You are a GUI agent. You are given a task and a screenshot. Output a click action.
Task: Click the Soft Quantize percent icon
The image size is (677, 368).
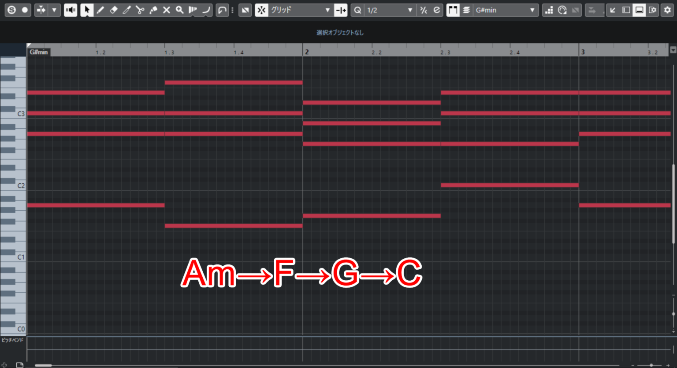[x=423, y=10]
